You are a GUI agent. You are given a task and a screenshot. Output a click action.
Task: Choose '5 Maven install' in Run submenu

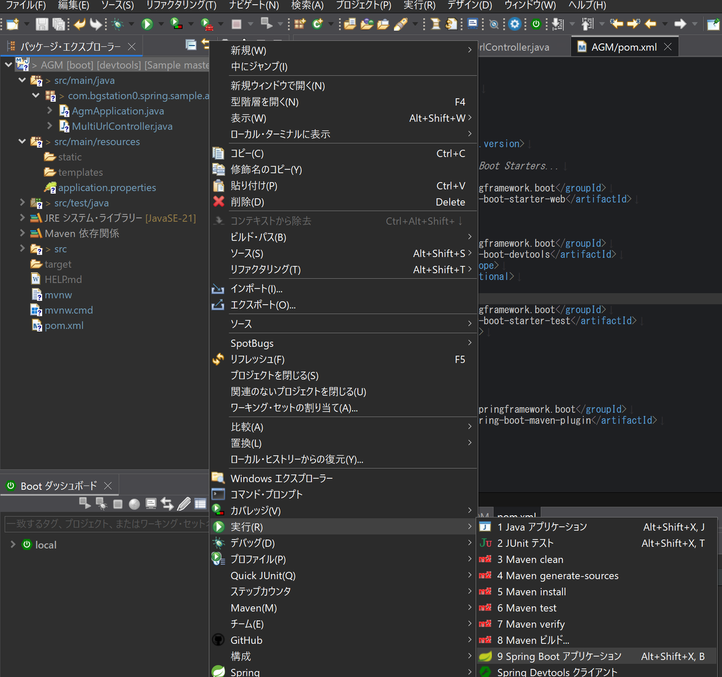tap(597, 592)
